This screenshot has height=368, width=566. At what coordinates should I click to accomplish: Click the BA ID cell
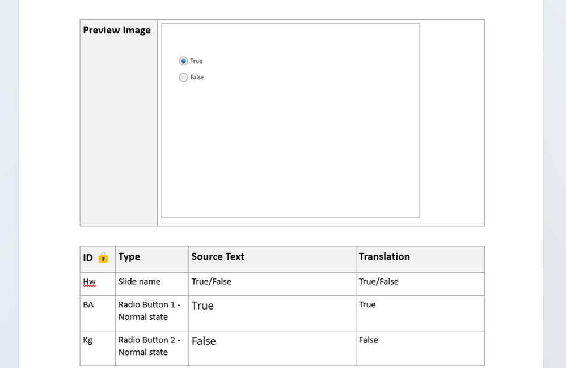[x=88, y=305]
